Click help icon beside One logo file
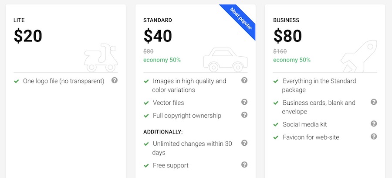The image size is (392, 178). (x=115, y=80)
